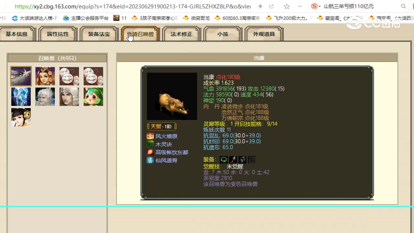Open the 坐骑召唤兽 tab
This screenshot has width=414, height=233.
point(140,34)
